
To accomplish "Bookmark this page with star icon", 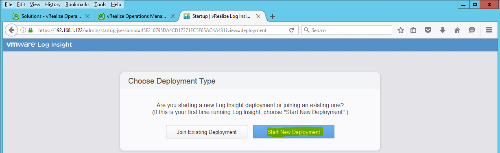I will [401, 30].
